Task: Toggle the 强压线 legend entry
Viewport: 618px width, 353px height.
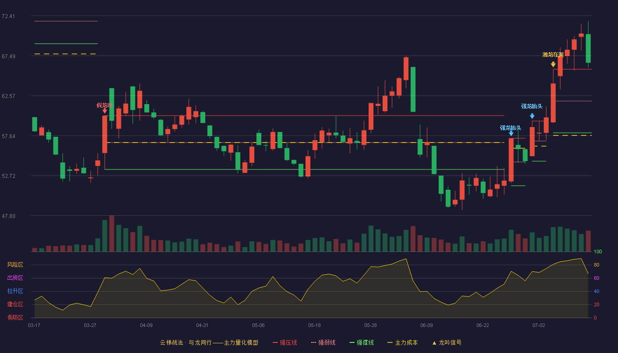Action: [285, 342]
